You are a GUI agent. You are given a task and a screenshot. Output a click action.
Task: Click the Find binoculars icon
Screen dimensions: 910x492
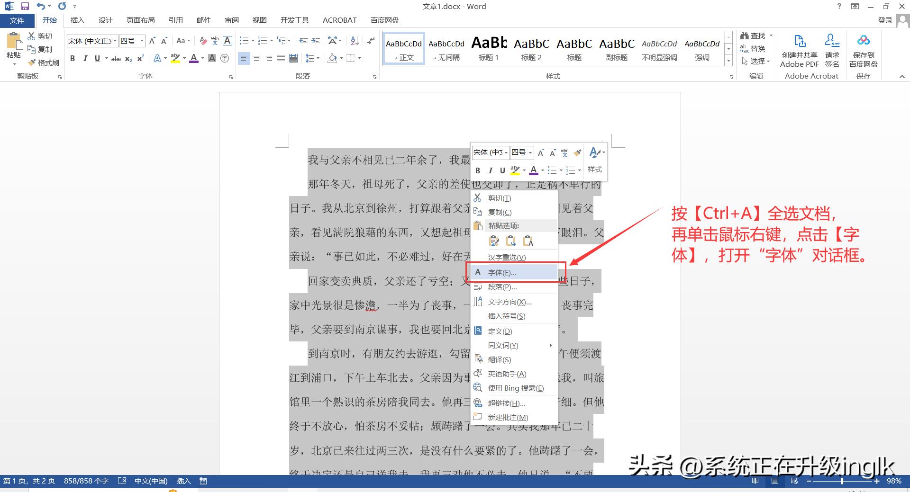click(x=745, y=36)
